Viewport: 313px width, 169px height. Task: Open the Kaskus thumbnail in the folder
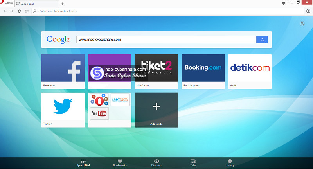(x=120, y=100)
